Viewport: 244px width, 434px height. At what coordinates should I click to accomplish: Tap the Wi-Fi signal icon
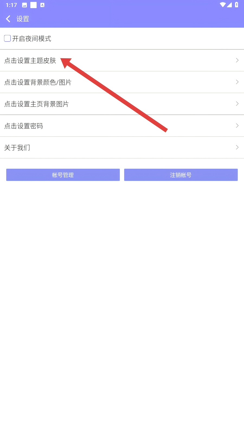pyautogui.click(x=223, y=5)
